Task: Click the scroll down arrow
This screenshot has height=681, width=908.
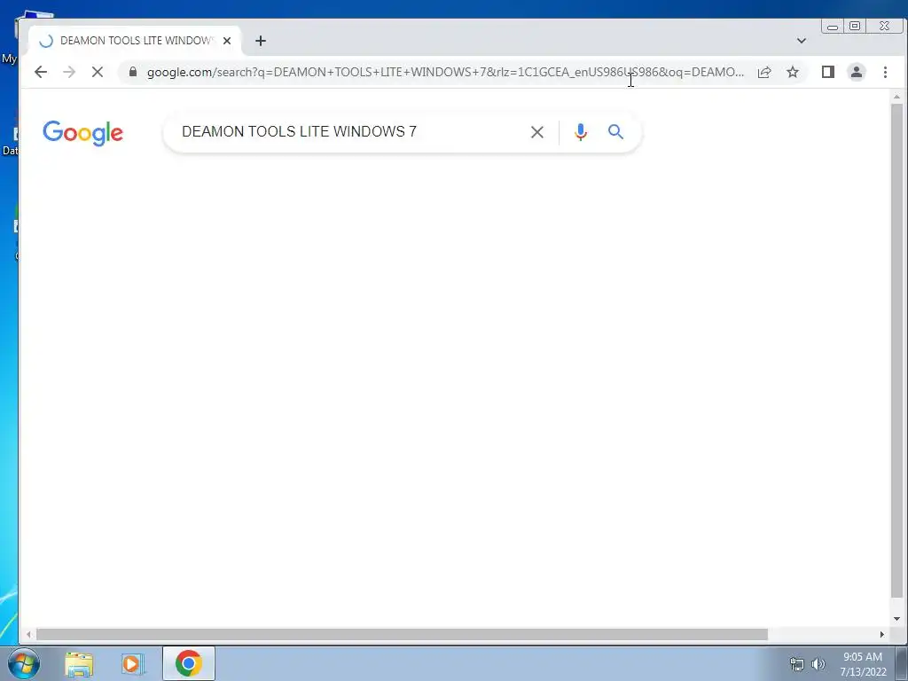Action: point(897,619)
